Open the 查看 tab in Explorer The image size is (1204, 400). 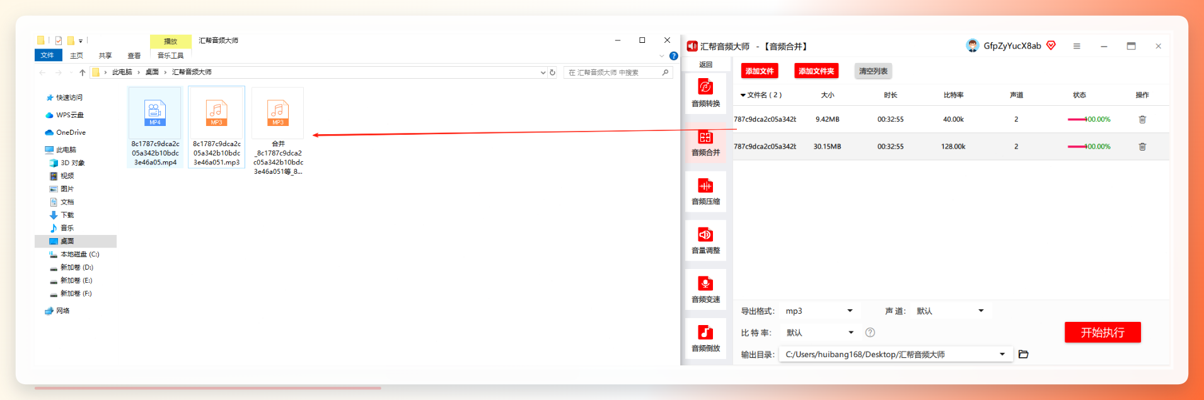(x=134, y=55)
